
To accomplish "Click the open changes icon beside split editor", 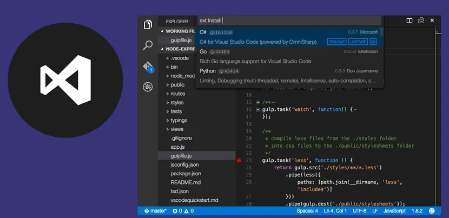I will [421, 21].
